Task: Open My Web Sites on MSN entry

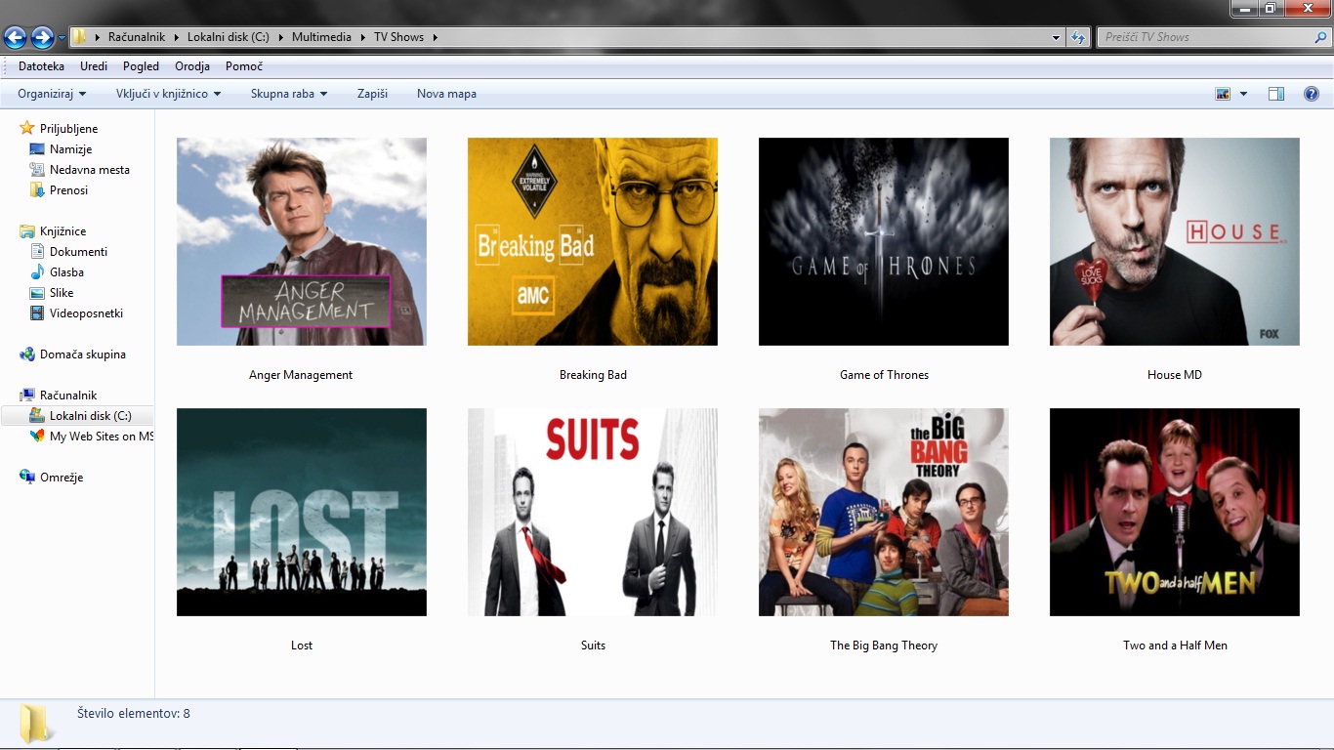Action: [x=91, y=437]
